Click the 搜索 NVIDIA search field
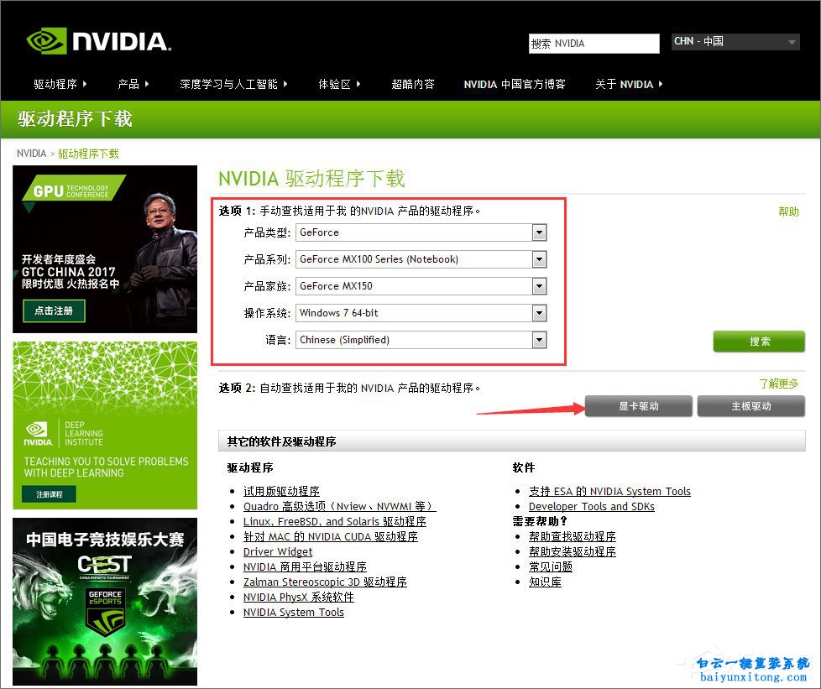 pyautogui.click(x=594, y=44)
